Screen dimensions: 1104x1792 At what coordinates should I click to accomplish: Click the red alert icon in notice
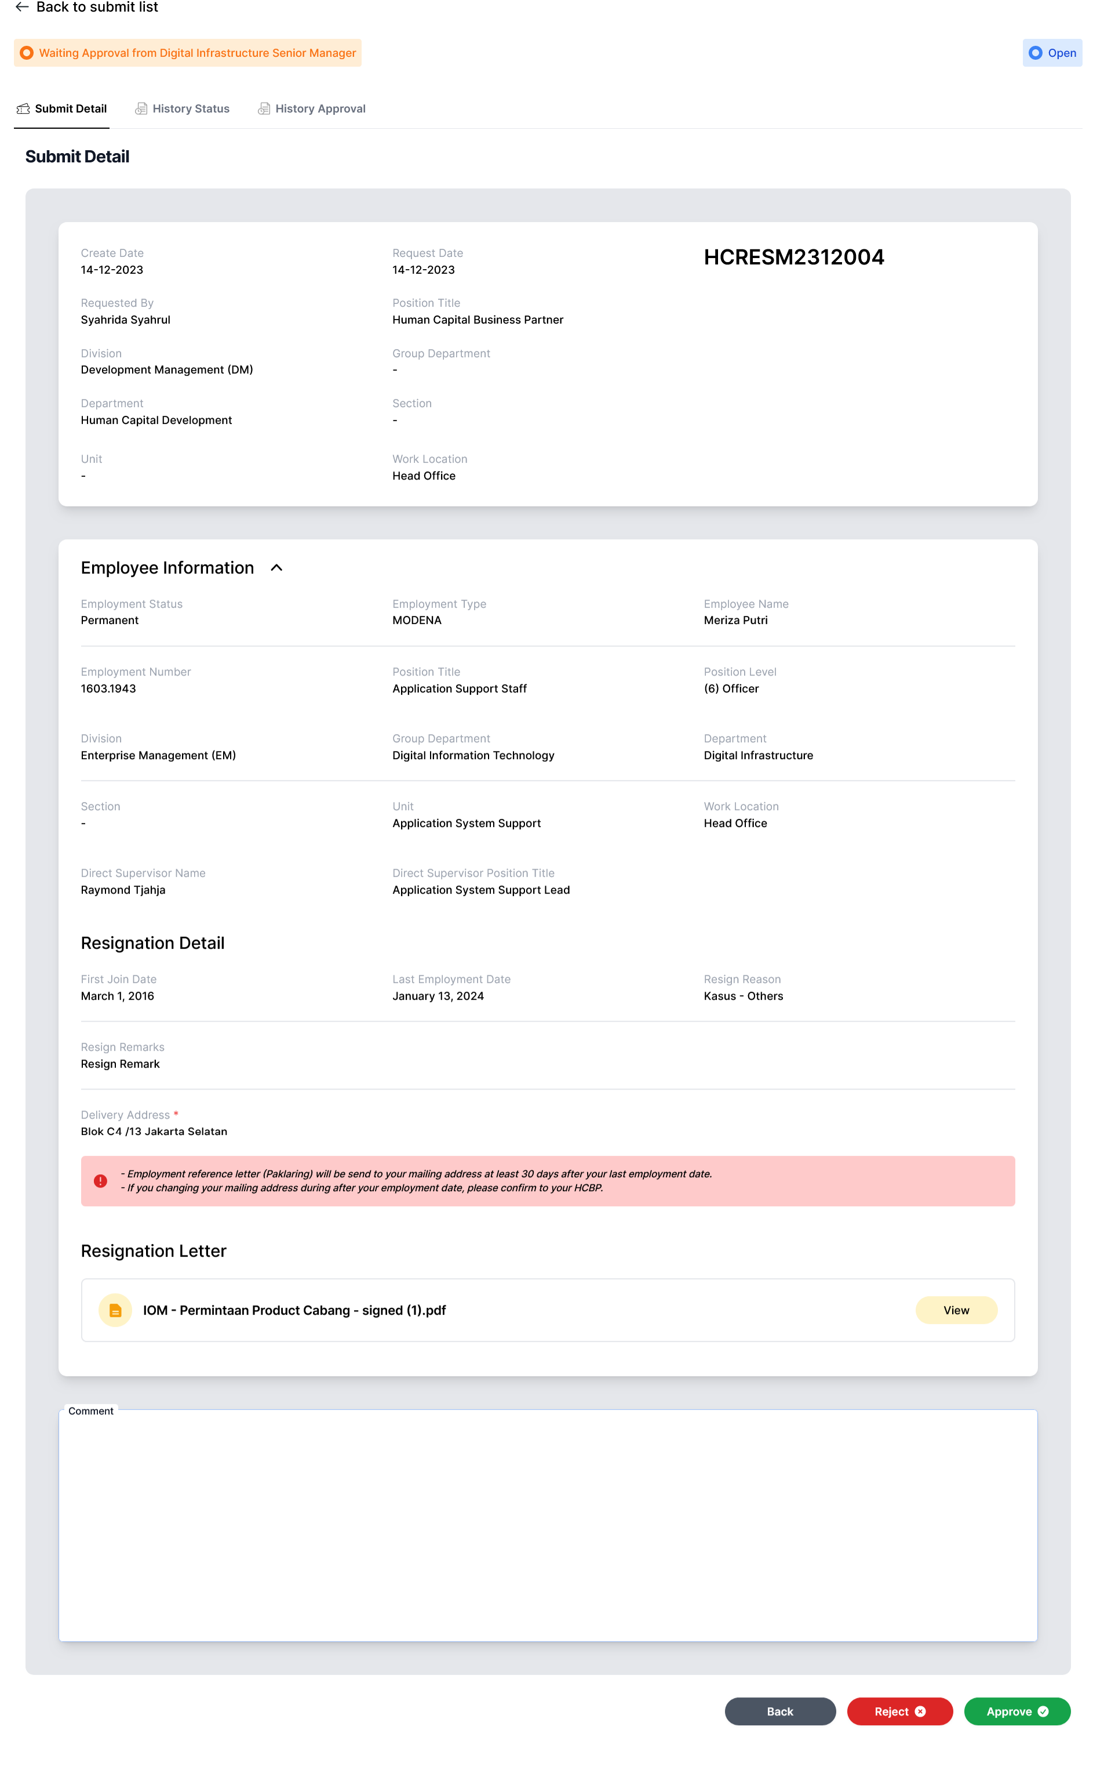pos(101,1181)
